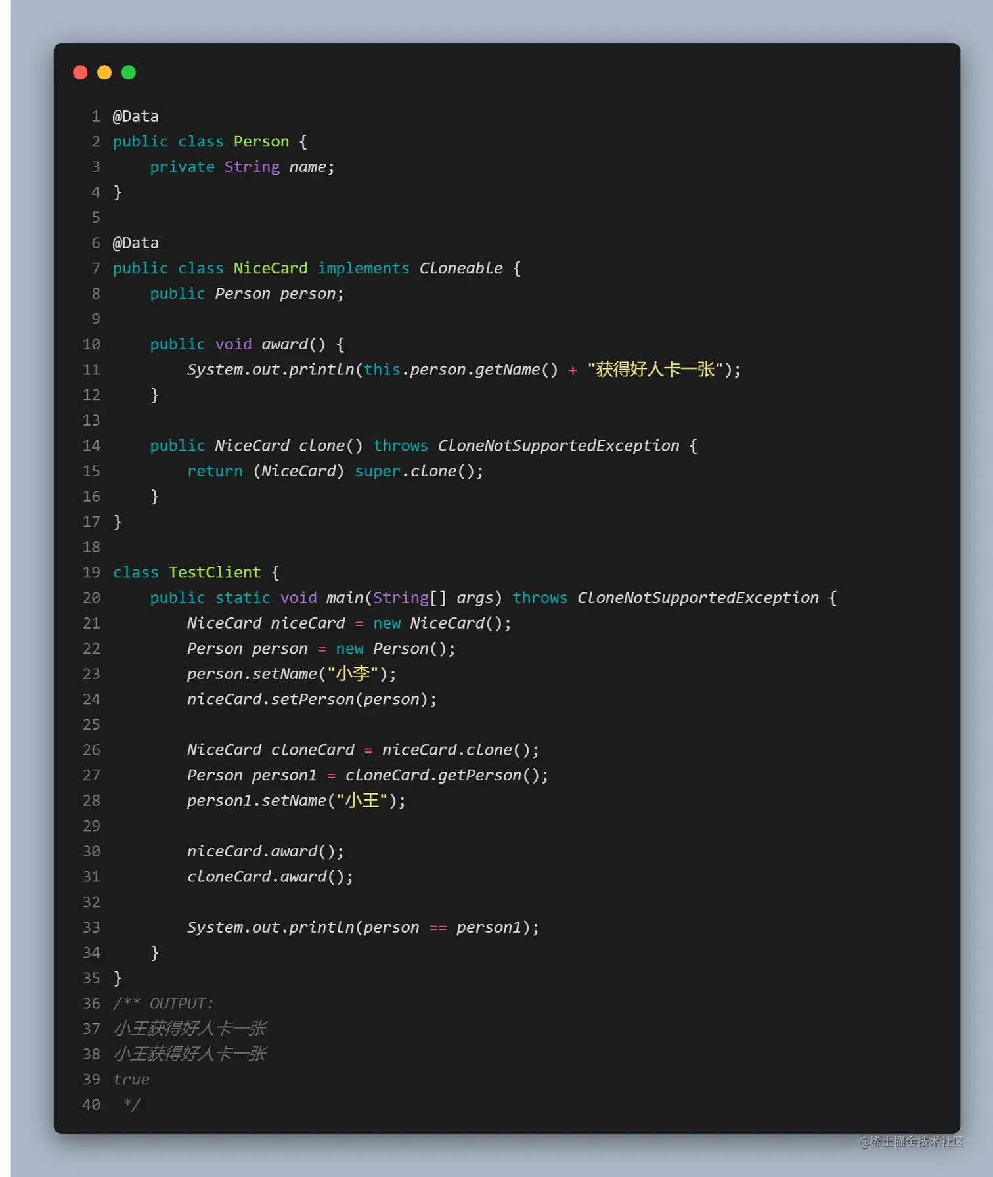Image resolution: width=993 pixels, height=1177 pixels.
Task: Click 'CloneNotSupportedException' on line 14
Action: pyautogui.click(x=559, y=446)
